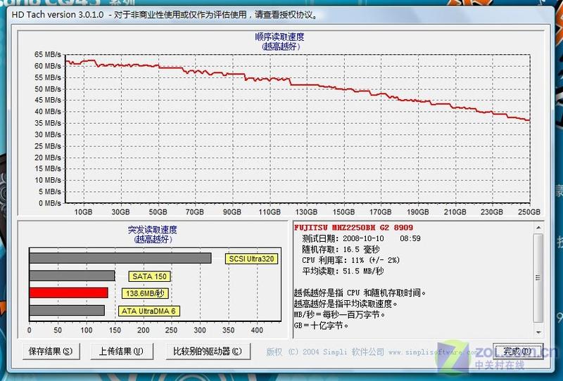Click the CPU 利用率: 11% line

tap(350, 260)
